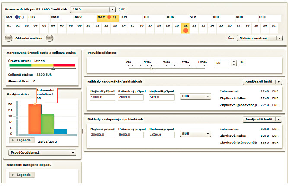This screenshot has height=186, width=288.
Task: Open Analýza tří bodů dropdown for vymáhání pohledávek
Action: (x=262, y=82)
